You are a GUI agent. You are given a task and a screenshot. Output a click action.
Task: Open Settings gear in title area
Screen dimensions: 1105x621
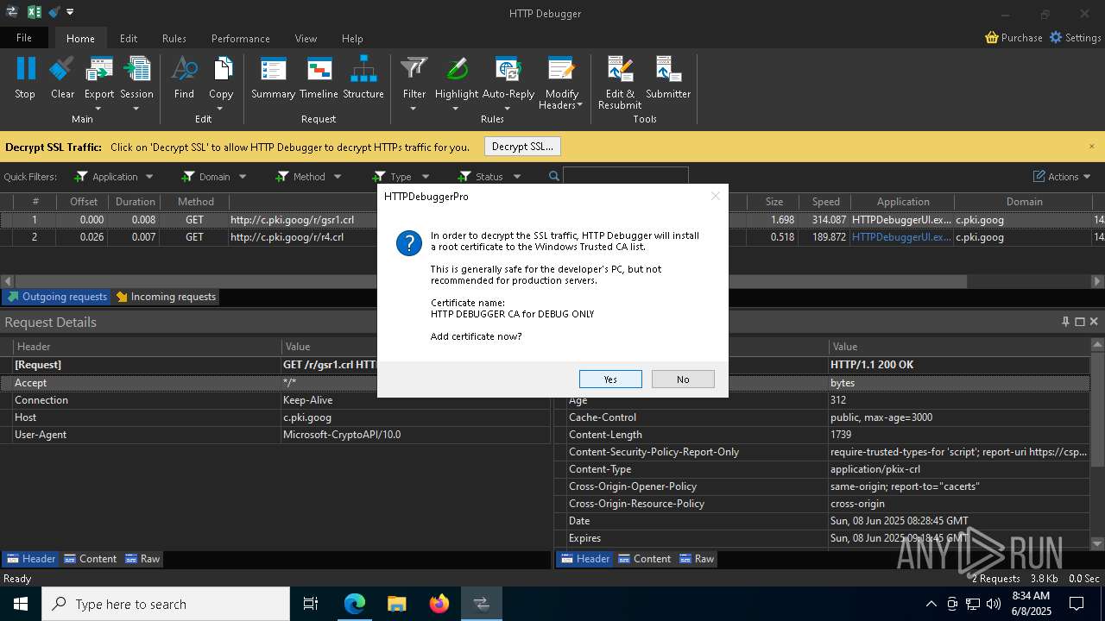click(1075, 38)
